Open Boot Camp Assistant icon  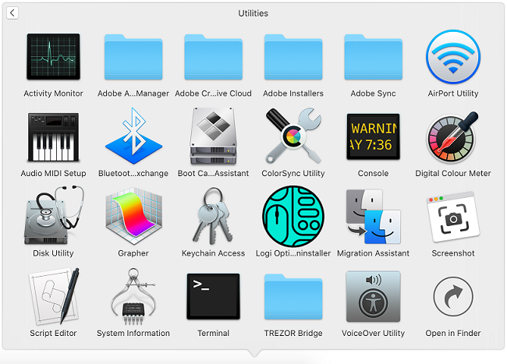click(214, 136)
